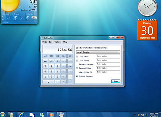Screen dimensions: 161x117
Task: Select the Lease Period radio button
Action: click(x=77, y=61)
